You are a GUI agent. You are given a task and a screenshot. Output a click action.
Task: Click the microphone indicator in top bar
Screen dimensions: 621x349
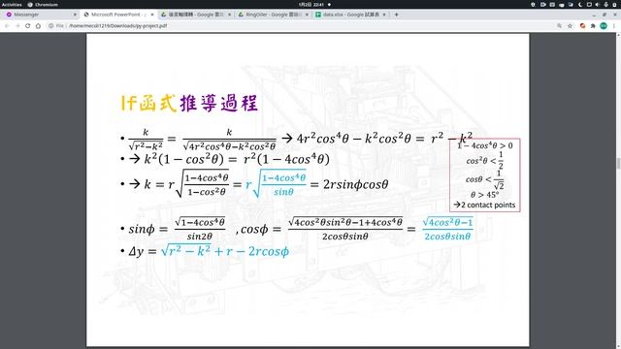pos(605,4)
